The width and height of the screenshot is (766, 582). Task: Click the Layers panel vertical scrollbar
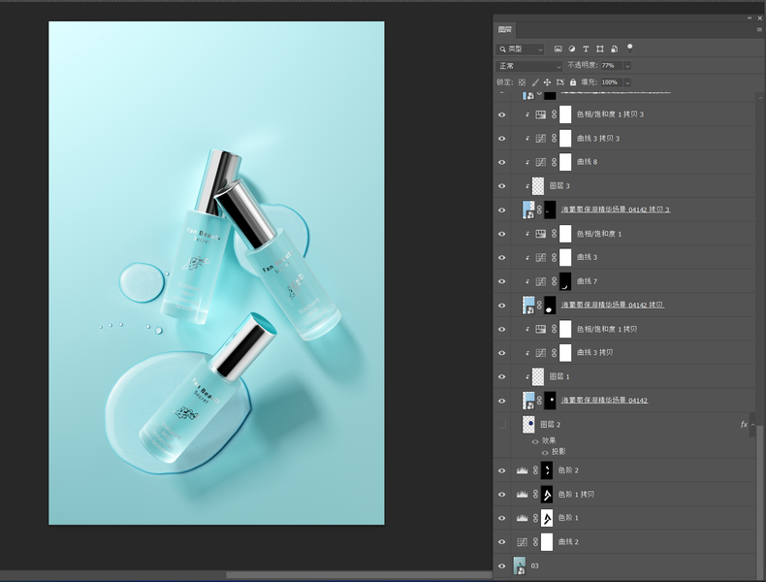[x=759, y=501]
